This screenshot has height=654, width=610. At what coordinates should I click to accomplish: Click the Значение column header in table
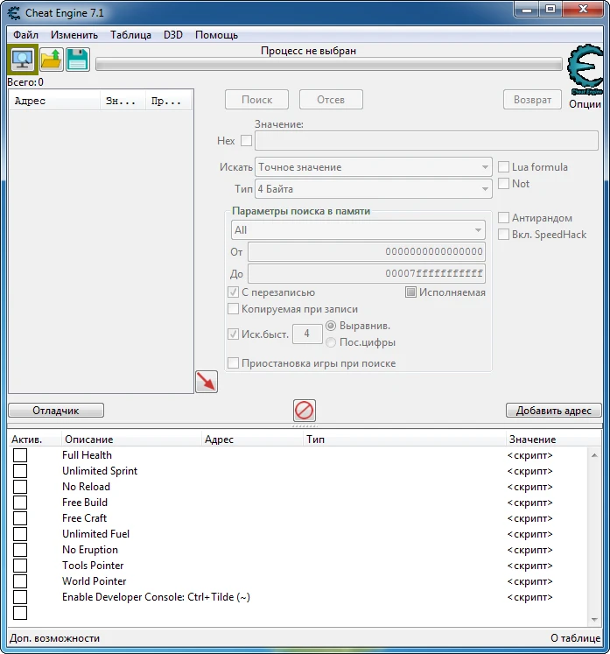coord(553,440)
